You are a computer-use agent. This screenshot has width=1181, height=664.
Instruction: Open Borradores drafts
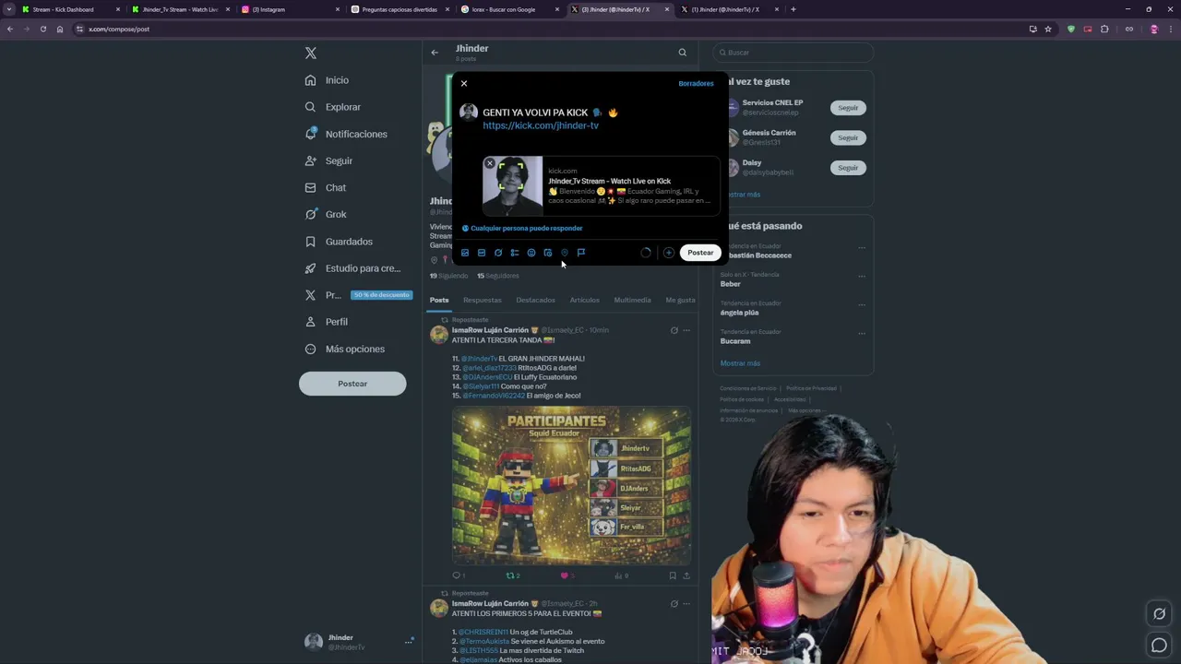point(696,83)
